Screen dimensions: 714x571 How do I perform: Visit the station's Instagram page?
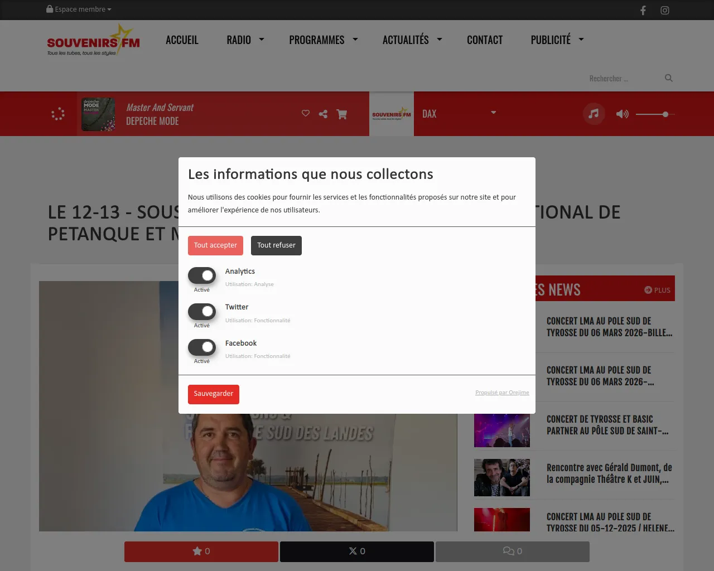(x=664, y=10)
